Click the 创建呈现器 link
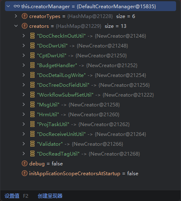Image resolution: width=181 pixels, height=201 pixels. (x=50, y=196)
